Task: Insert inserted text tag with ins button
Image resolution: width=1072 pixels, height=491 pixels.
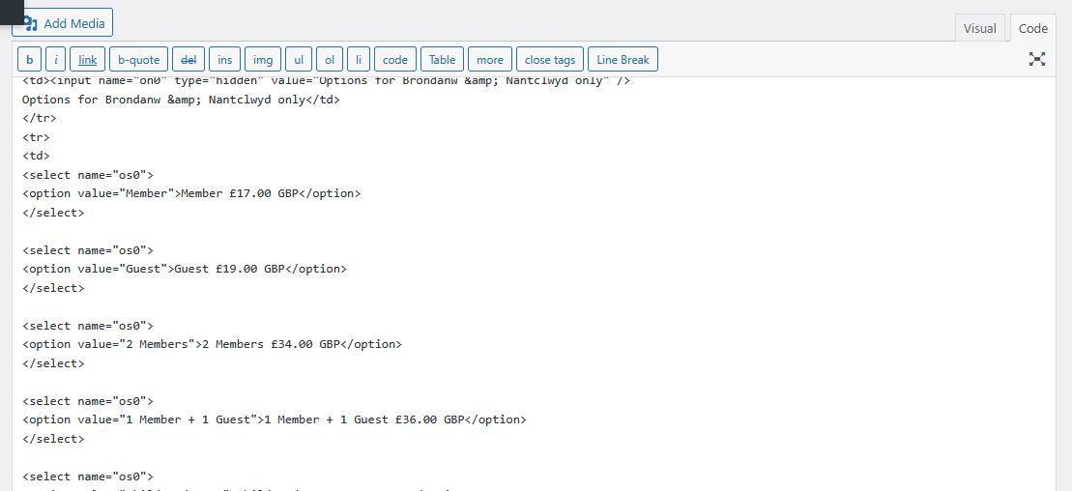Action: [225, 60]
